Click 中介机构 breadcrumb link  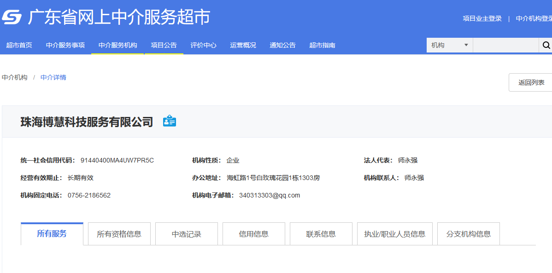coord(14,77)
